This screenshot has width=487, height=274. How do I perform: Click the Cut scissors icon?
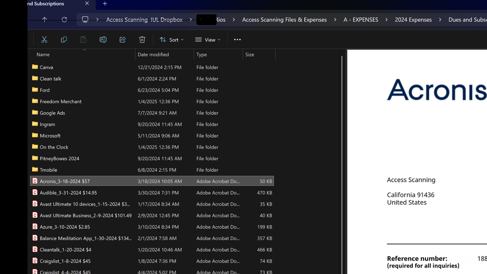click(x=44, y=40)
